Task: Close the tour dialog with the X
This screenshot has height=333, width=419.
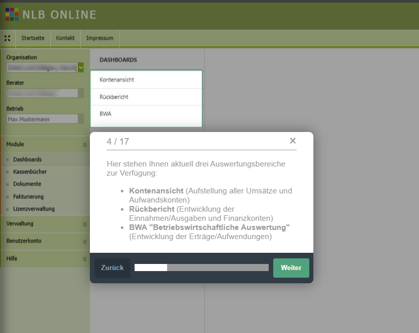Action: 293,141
